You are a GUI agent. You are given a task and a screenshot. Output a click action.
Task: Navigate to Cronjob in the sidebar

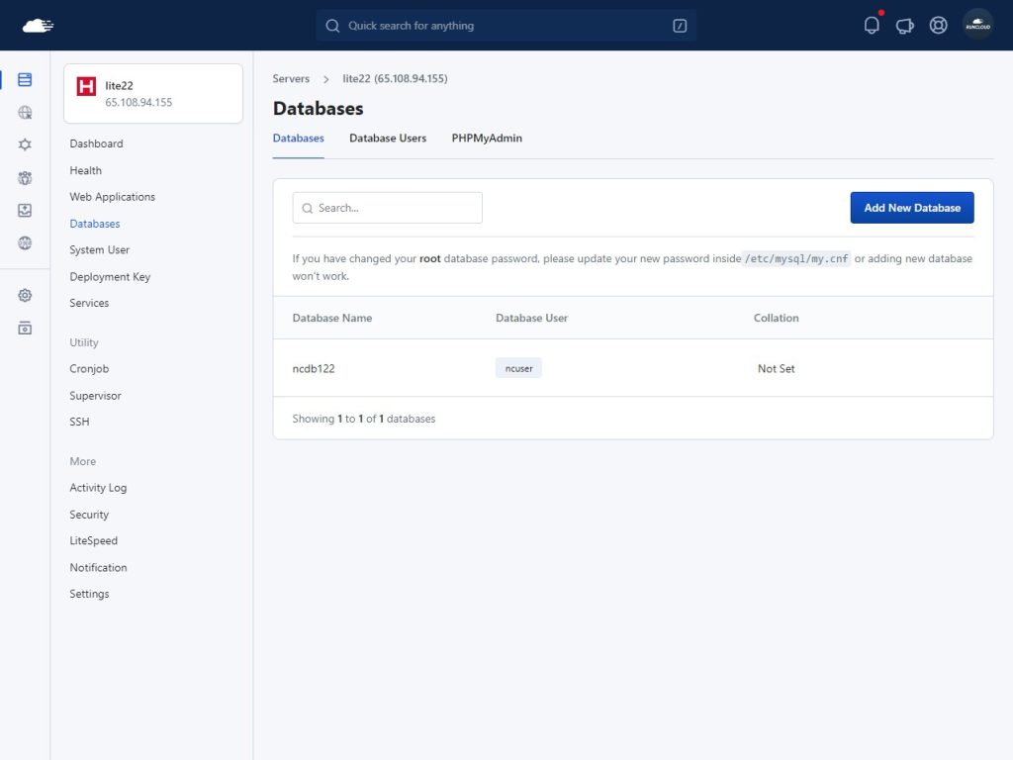click(89, 369)
